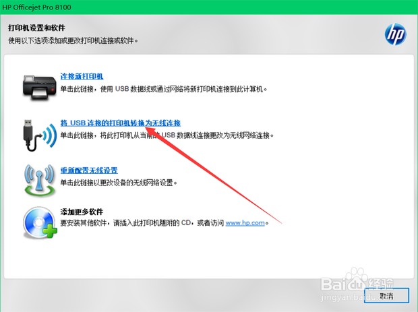Image resolution: width=418 pixels, height=312 pixels.
Task: Click the HP logo
Action: (x=395, y=34)
